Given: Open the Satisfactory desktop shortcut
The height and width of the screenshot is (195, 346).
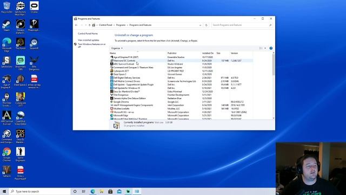Looking at the screenshot, I should (x=6, y=62).
